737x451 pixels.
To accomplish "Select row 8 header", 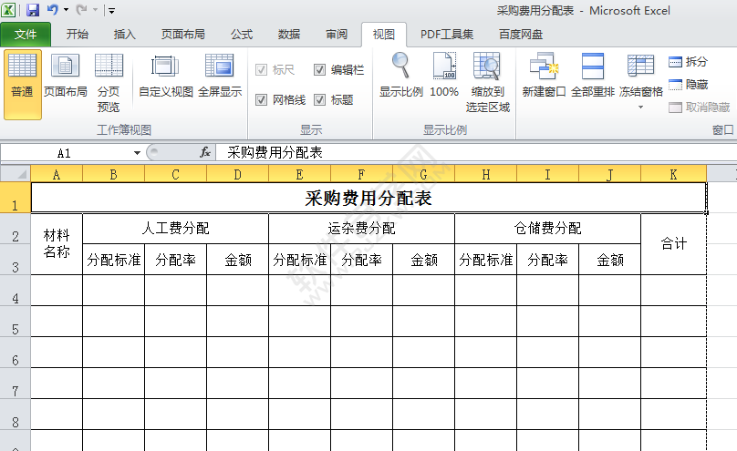I will tap(15, 415).
